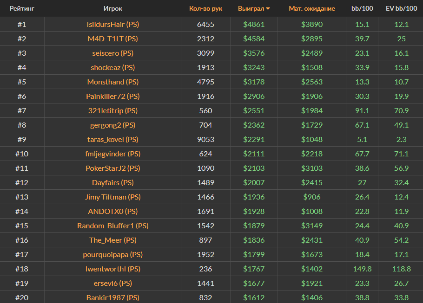Open lwentworthl (PS) player profile
This screenshot has height=303, width=423.
coord(113,269)
